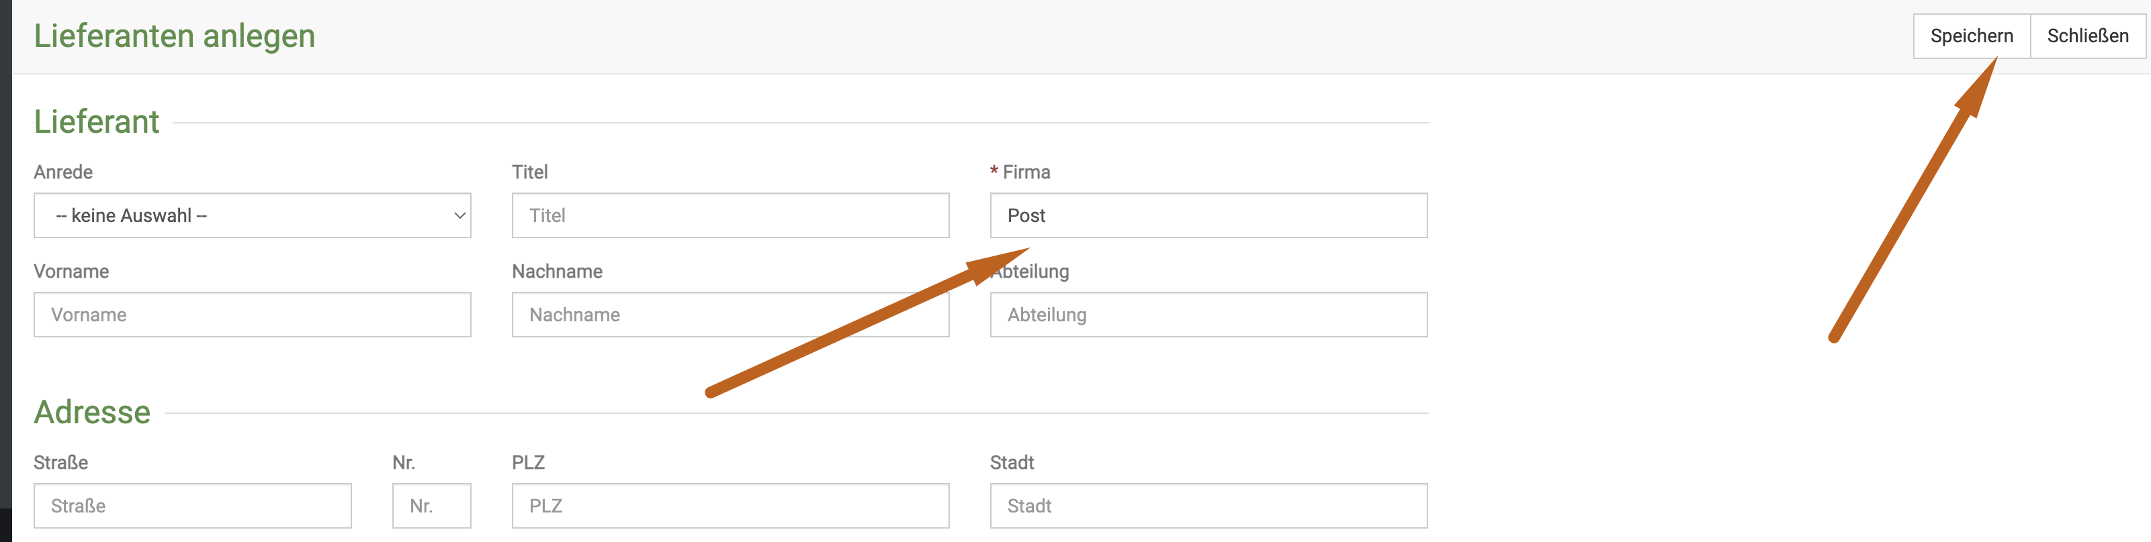Click the "Lieferant" section heading

(96, 121)
